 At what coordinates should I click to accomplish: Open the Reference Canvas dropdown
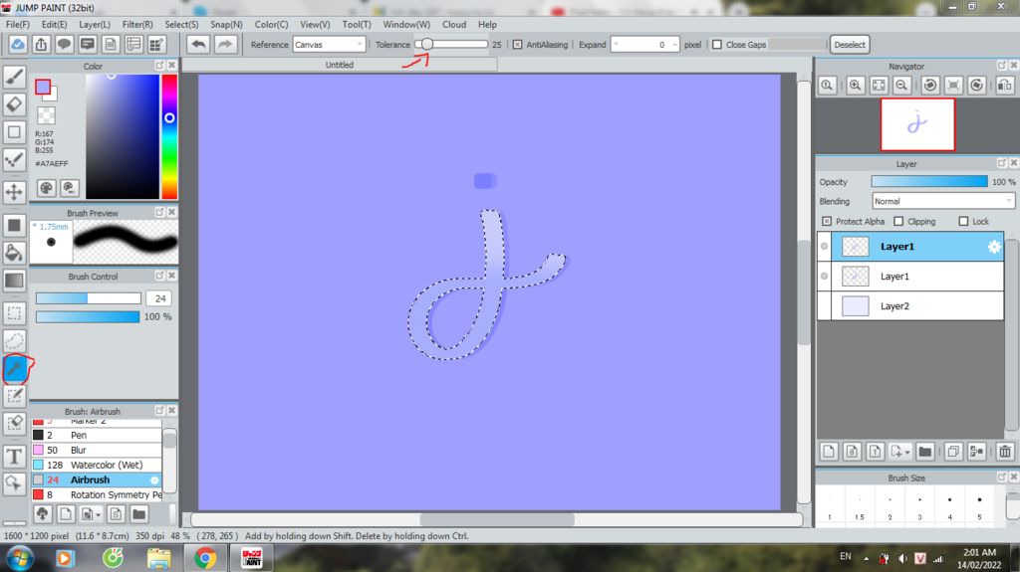point(329,45)
